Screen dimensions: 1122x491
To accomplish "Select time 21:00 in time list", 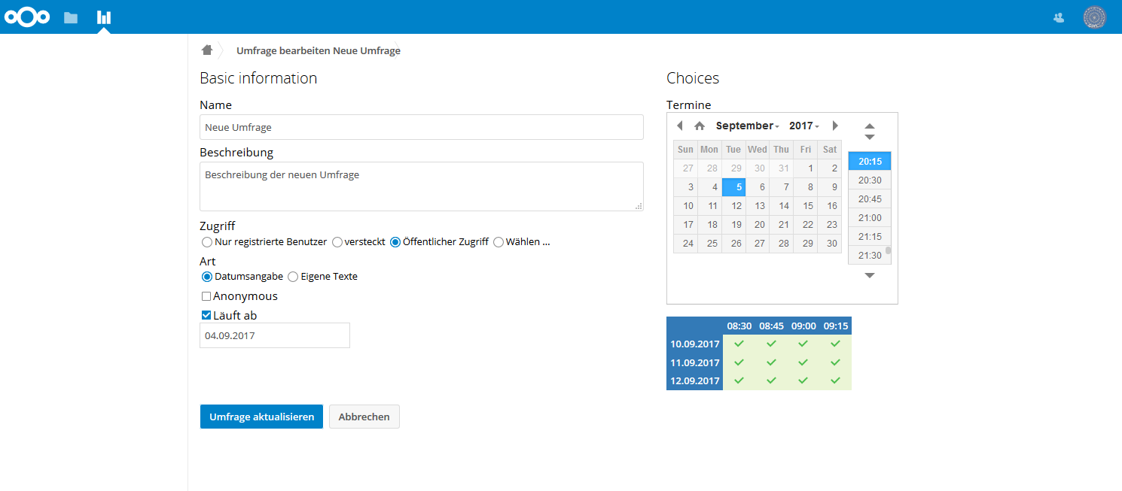I will point(870,217).
